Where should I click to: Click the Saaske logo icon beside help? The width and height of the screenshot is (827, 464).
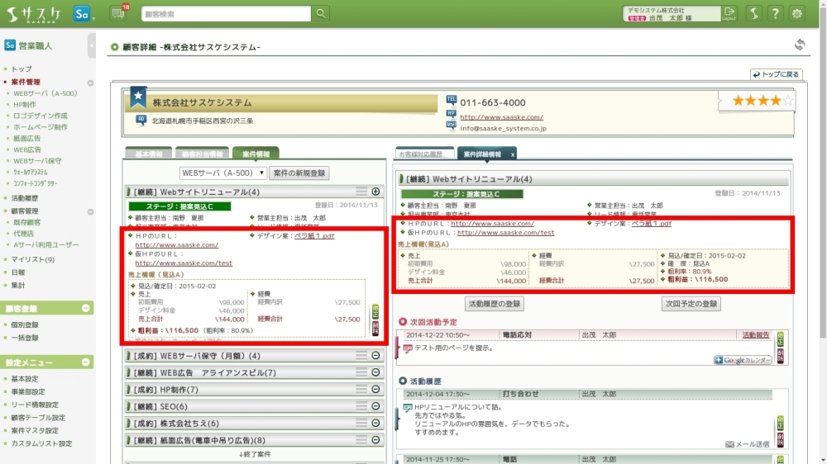[x=753, y=14]
